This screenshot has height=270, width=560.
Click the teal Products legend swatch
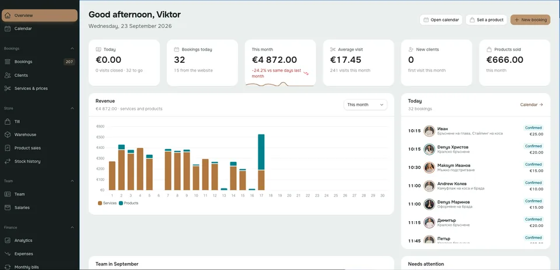click(121, 203)
